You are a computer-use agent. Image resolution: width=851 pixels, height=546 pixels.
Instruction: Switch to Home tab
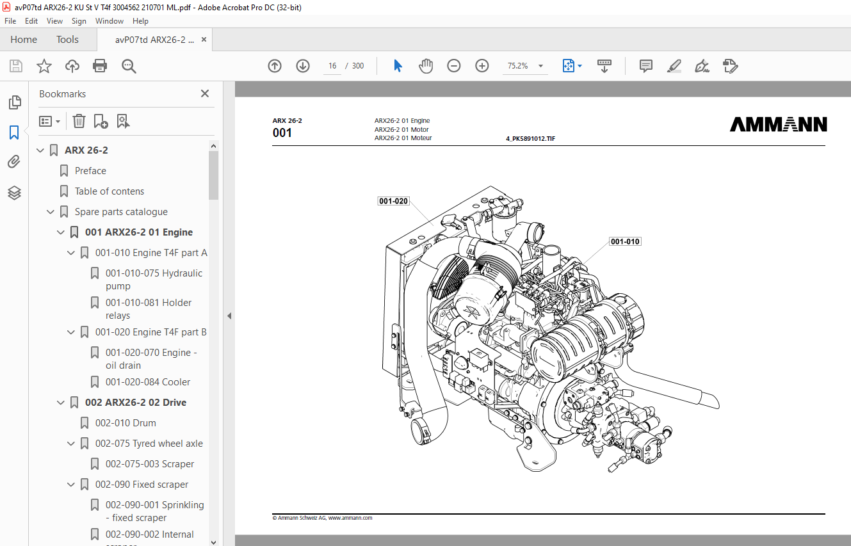coord(24,40)
